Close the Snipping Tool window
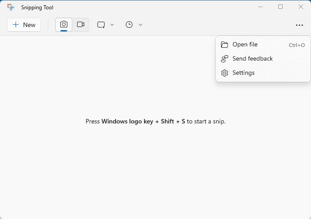Image resolution: width=311 pixels, height=219 pixels. coord(301,7)
